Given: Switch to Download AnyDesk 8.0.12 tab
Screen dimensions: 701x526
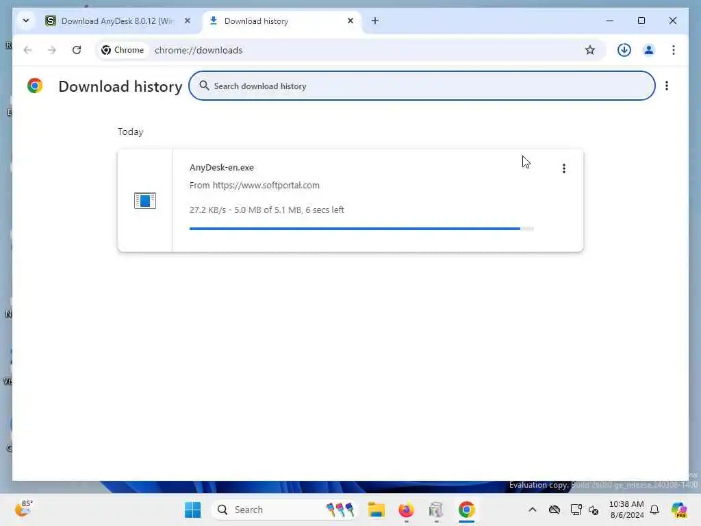Looking at the screenshot, I should [x=118, y=21].
